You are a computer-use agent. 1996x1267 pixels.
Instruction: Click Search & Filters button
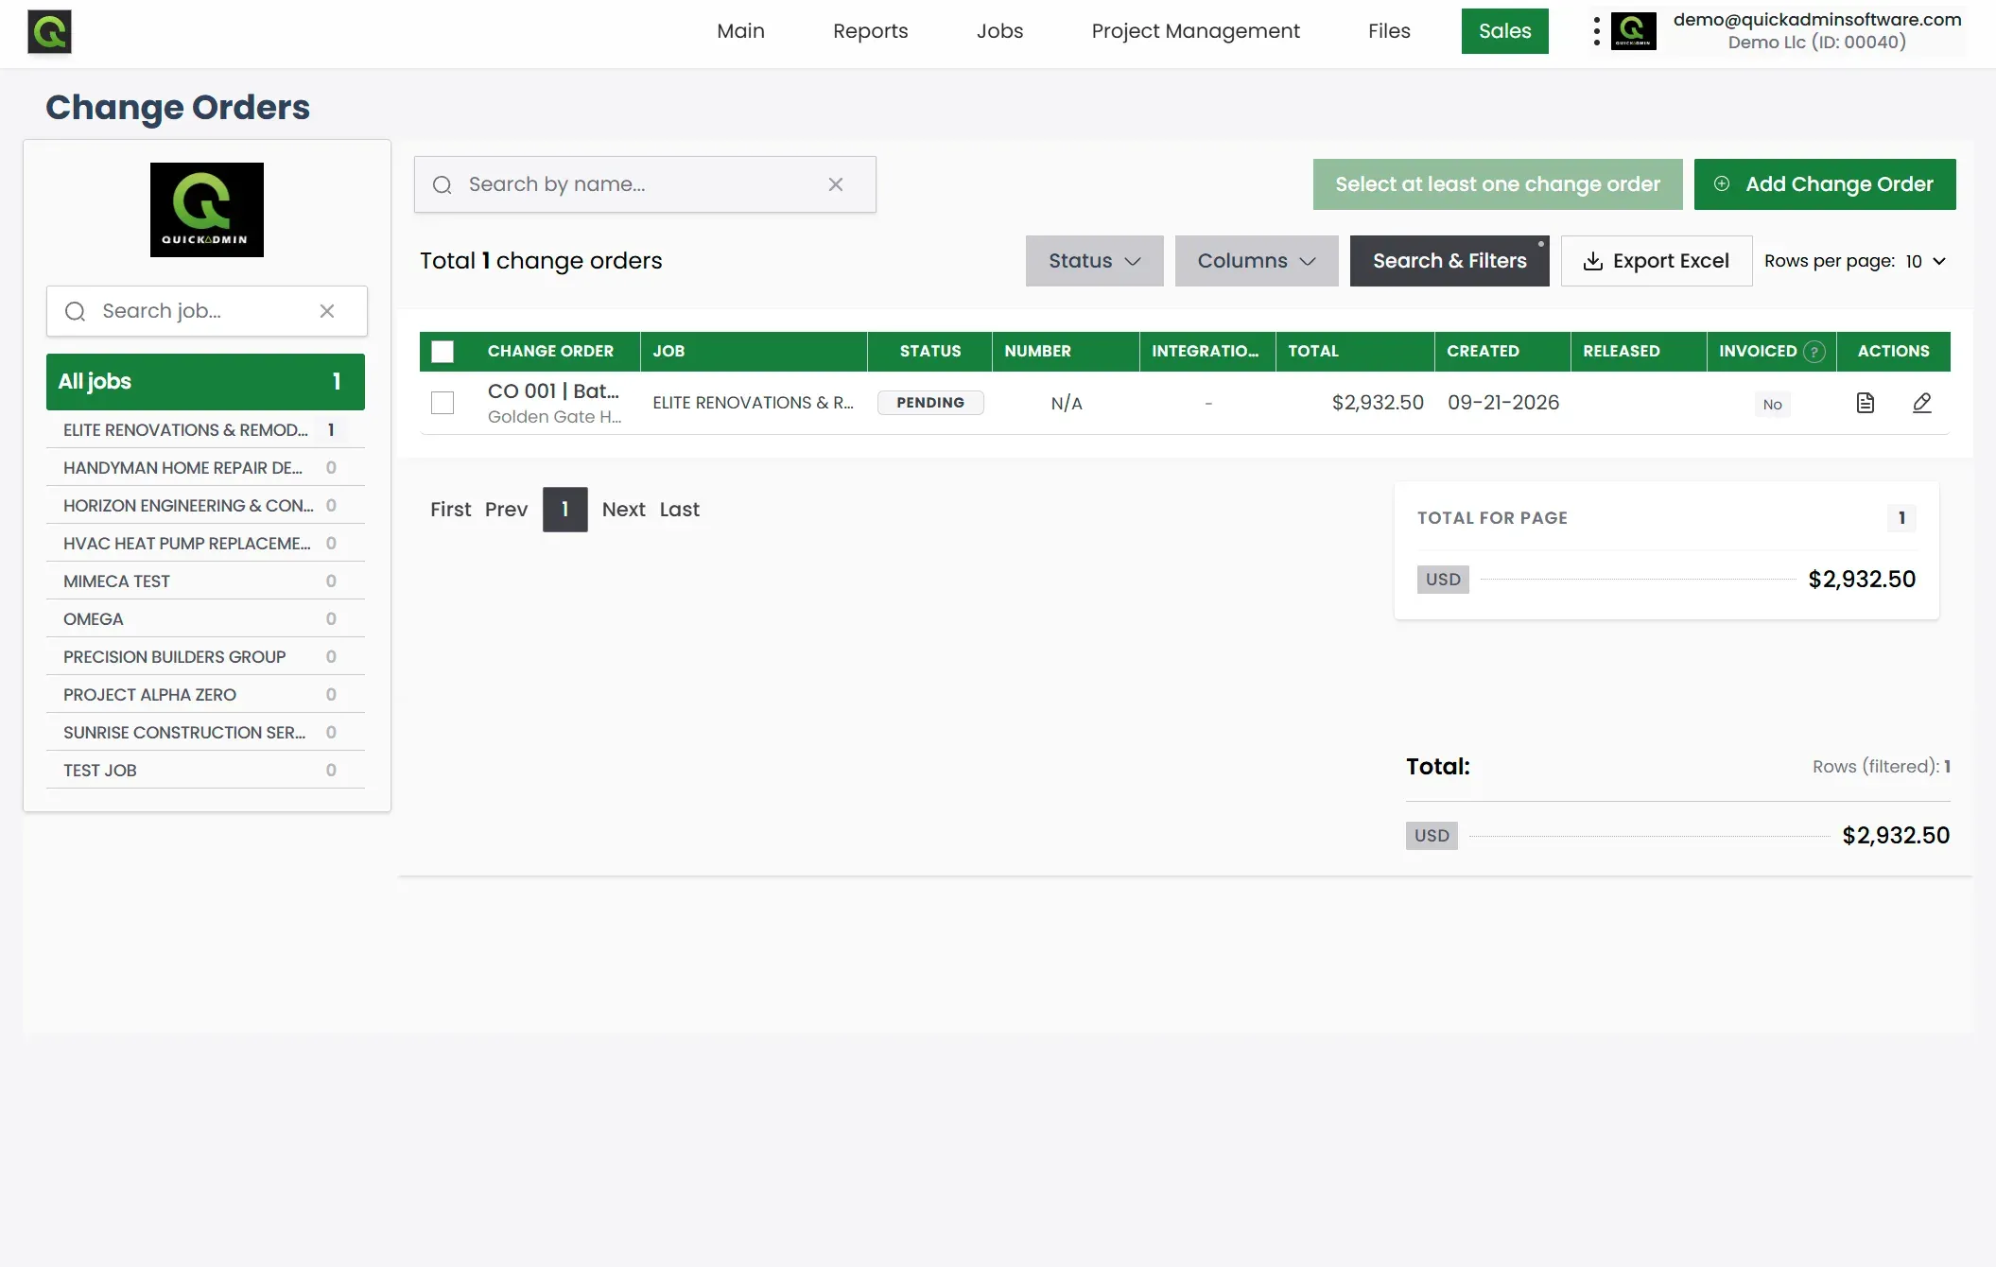pyautogui.click(x=1449, y=261)
